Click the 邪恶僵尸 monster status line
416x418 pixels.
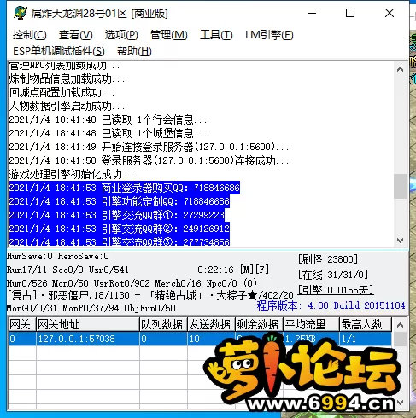pyautogui.click(x=150, y=295)
